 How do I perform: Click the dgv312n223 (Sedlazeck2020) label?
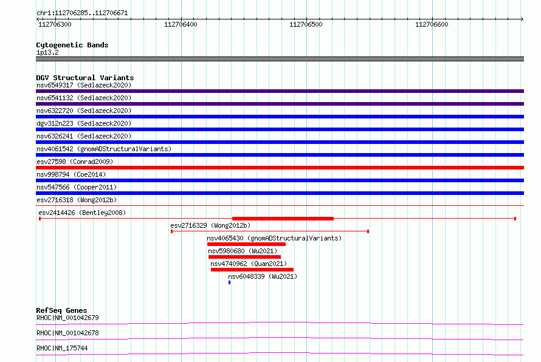[84, 123]
